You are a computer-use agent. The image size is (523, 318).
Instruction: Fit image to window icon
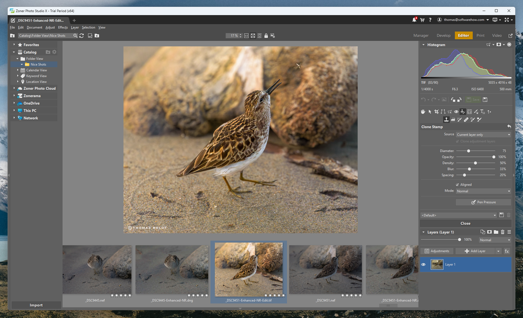pyautogui.click(x=253, y=36)
